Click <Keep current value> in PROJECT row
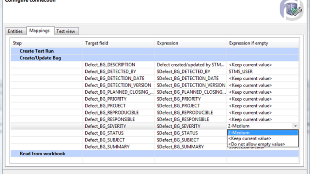 250,106
